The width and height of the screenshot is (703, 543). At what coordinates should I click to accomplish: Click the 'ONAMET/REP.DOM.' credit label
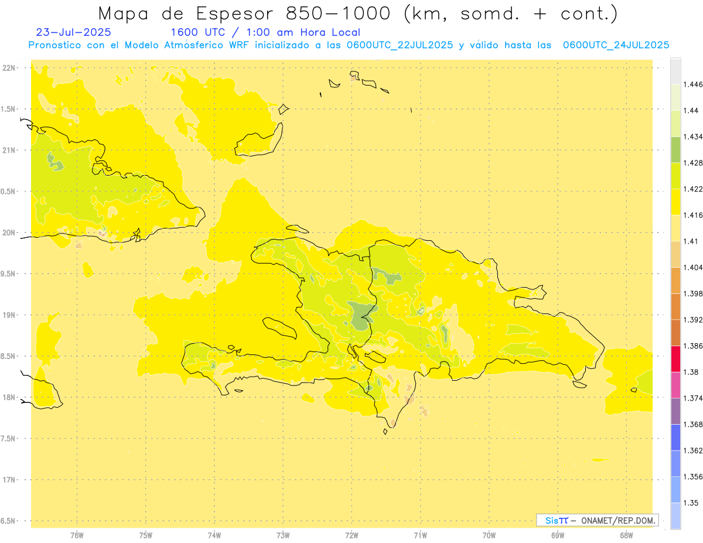coord(619,520)
